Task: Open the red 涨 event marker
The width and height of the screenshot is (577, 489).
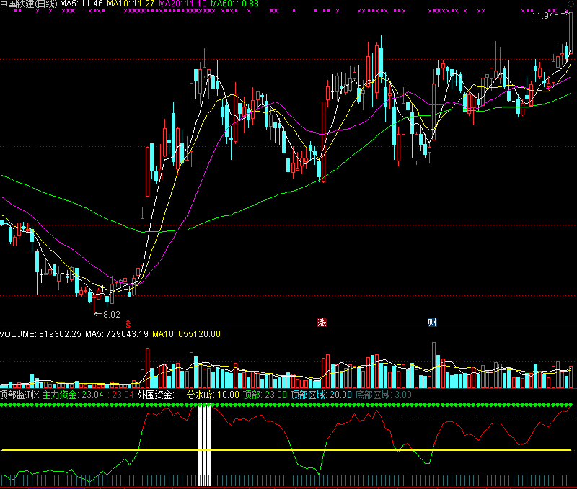Action: pos(322,323)
